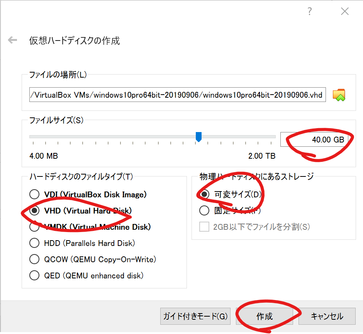Open the dialog help with the question mark icon
Viewport: 363px width, 334px height.
click(x=309, y=11)
